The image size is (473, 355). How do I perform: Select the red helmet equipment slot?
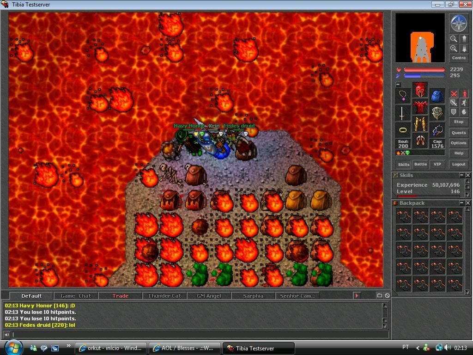coord(420,89)
